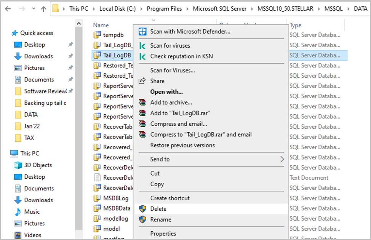371x240 pixels.
Task: Navigate to Local Disk (C:) breadcrumb
Action: (x=117, y=9)
